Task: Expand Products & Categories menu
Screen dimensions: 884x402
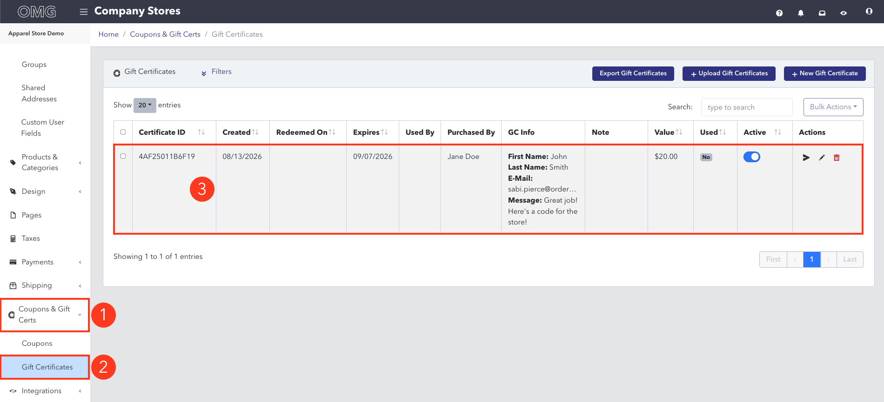Action: [45, 162]
